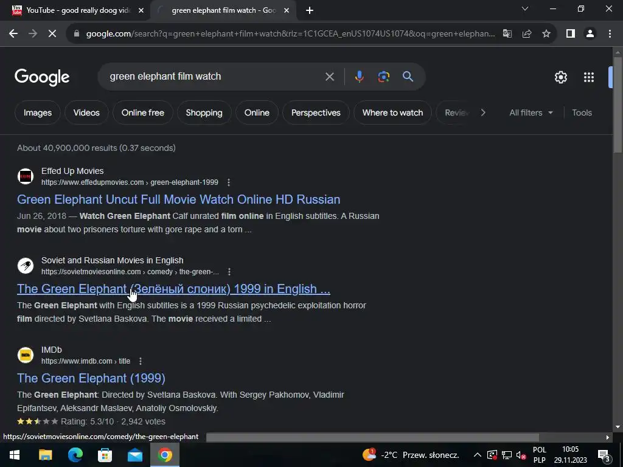Open more options for IMDb result
The height and width of the screenshot is (467, 623).
(141, 361)
